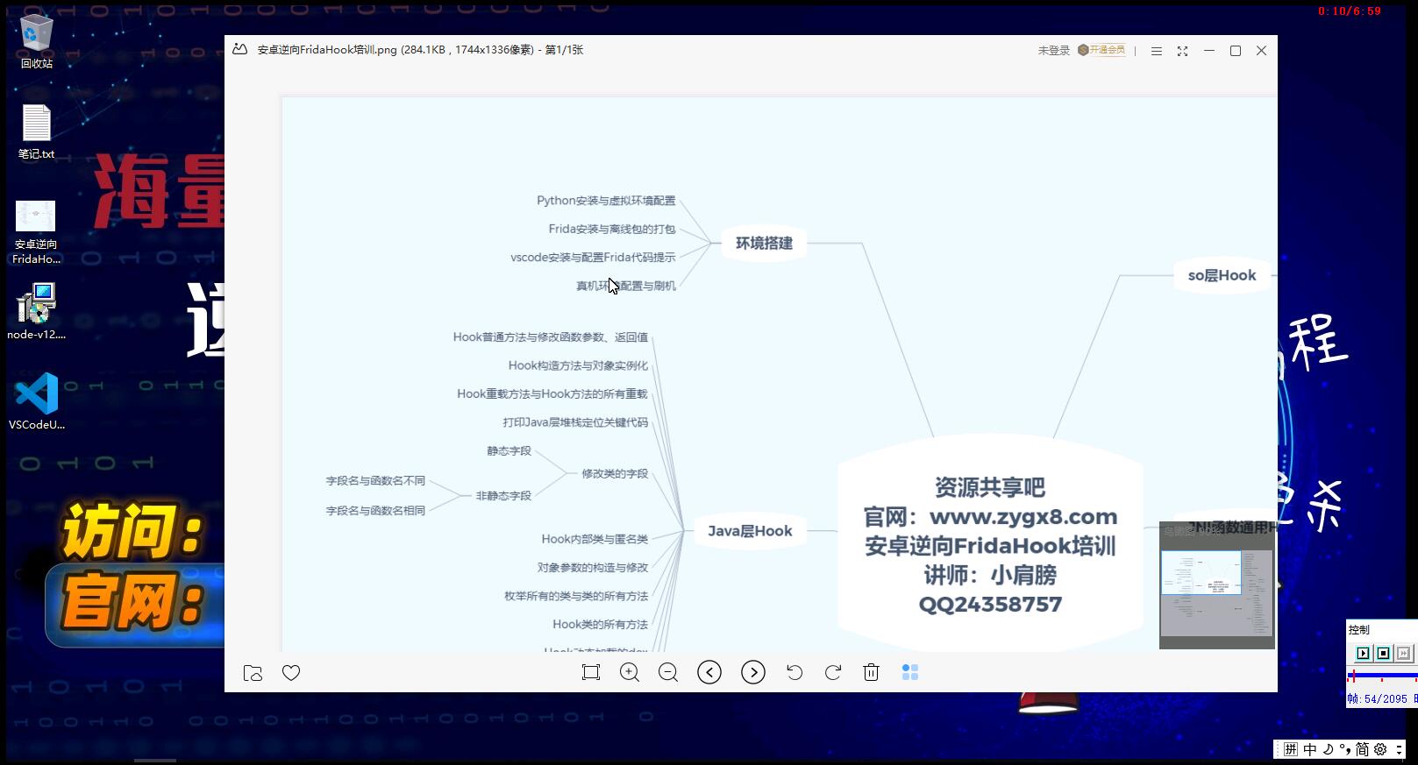Image resolution: width=1418 pixels, height=765 pixels.
Task: Enter fullscreen mode in image viewer
Action: point(1182,51)
